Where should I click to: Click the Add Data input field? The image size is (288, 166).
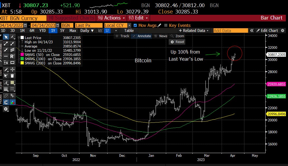[231, 31]
